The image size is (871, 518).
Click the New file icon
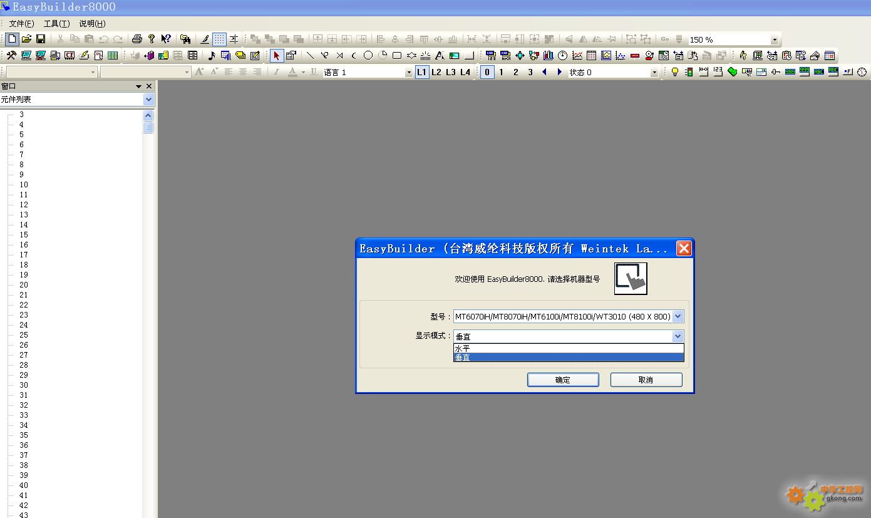coord(12,39)
